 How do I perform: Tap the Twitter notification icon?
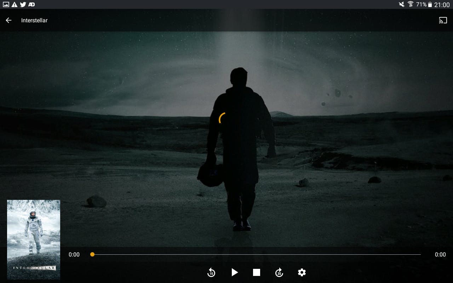pos(23,5)
